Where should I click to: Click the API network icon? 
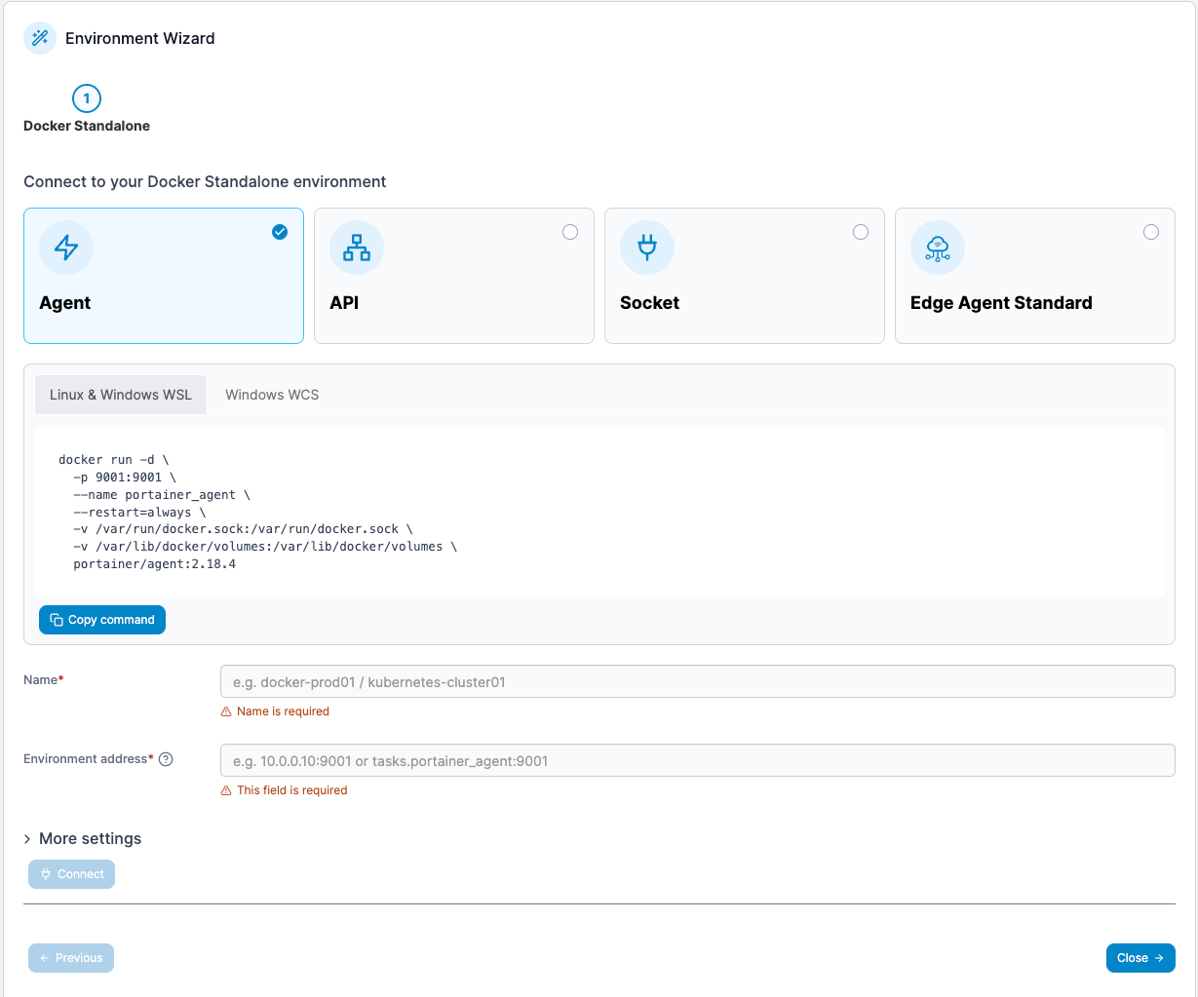pos(357,248)
